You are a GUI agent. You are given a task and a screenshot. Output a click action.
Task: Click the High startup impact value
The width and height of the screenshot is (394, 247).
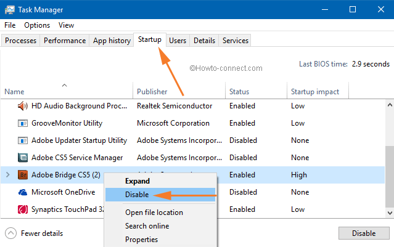[299, 175]
